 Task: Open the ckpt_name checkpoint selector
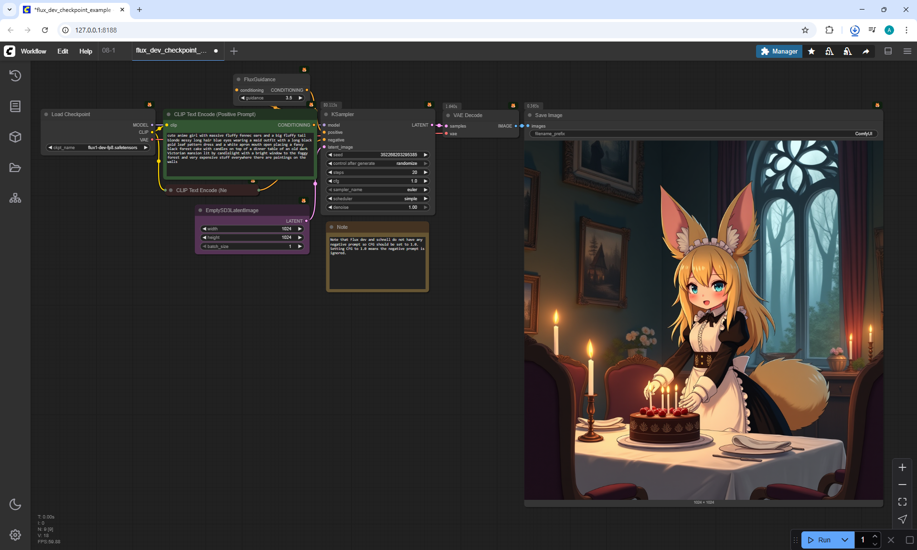click(98, 148)
